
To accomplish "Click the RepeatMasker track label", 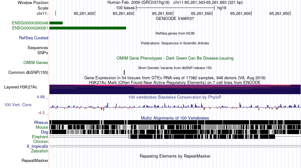I will click(x=35, y=160).
